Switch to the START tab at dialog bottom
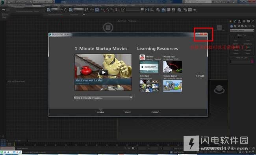The height and width of the screenshot is (155, 256). tap(128, 112)
